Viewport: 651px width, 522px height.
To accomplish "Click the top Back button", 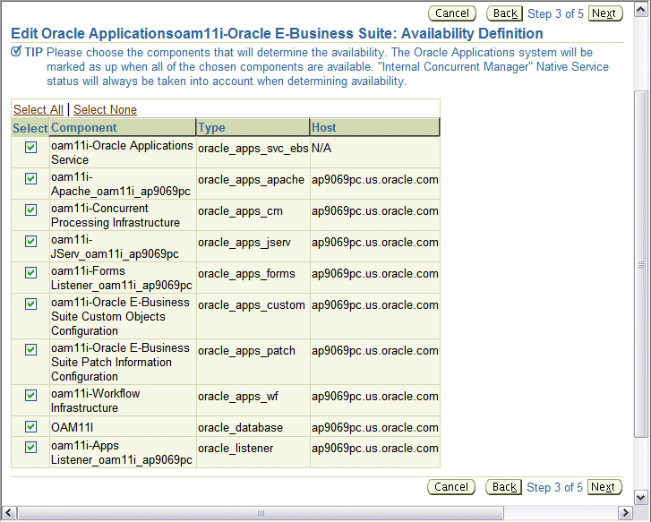I will [504, 13].
